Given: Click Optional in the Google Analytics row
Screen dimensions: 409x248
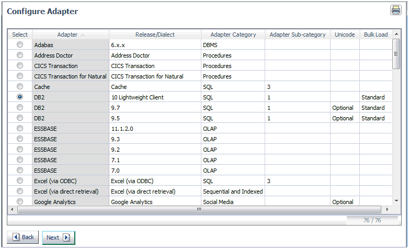Looking at the screenshot, I should click(x=343, y=202).
